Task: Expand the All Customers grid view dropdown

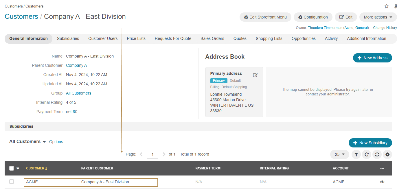Action: pyautogui.click(x=44, y=142)
